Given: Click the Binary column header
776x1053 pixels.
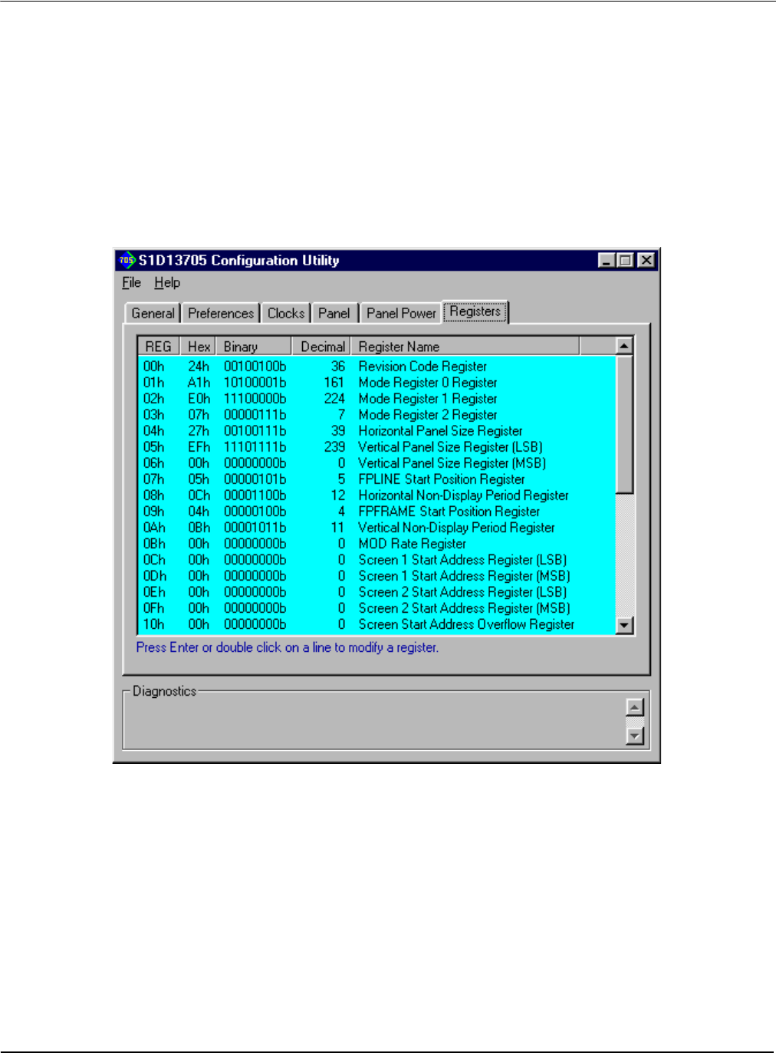Looking at the screenshot, I should coord(254,347).
